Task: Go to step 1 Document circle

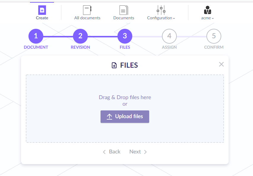Action: [36, 36]
